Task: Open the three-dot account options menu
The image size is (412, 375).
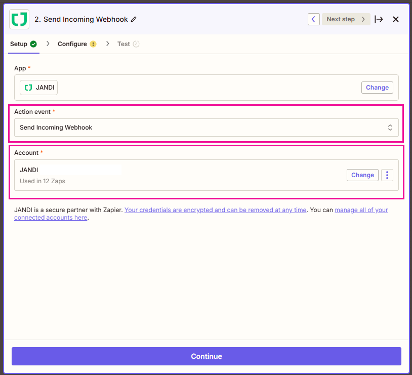Action: click(387, 175)
